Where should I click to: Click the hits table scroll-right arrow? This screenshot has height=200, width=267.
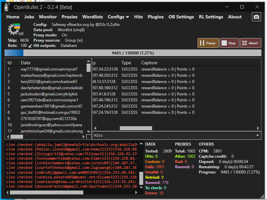point(258,128)
